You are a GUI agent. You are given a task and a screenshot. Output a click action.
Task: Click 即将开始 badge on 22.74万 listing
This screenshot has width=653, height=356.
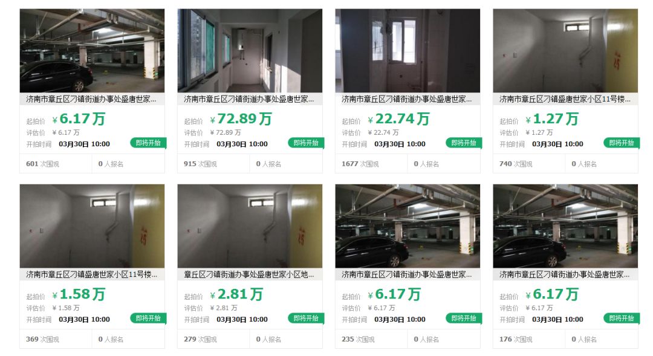pyautogui.click(x=464, y=143)
